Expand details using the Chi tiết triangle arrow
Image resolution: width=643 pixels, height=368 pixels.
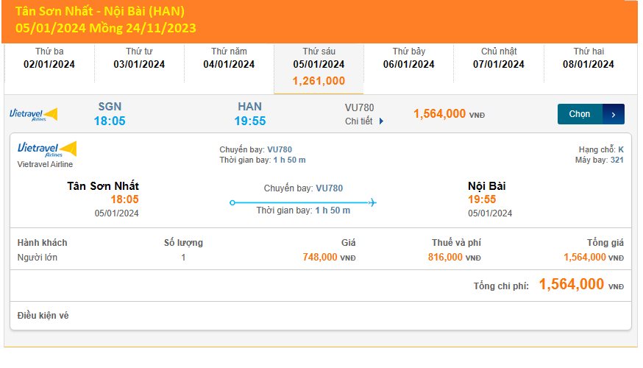pos(381,121)
